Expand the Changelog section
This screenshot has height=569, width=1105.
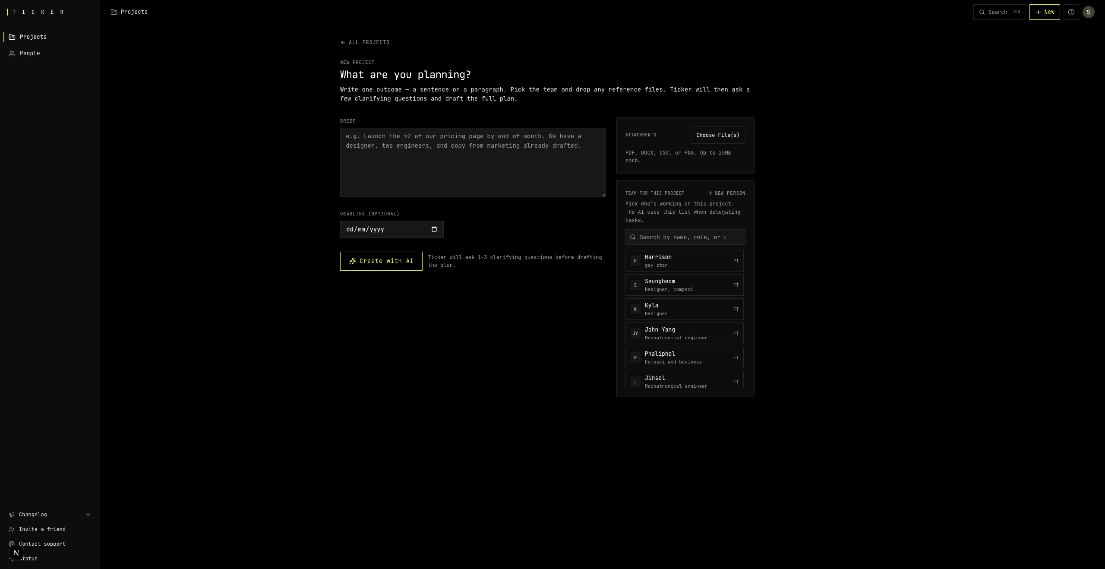point(50,515)
